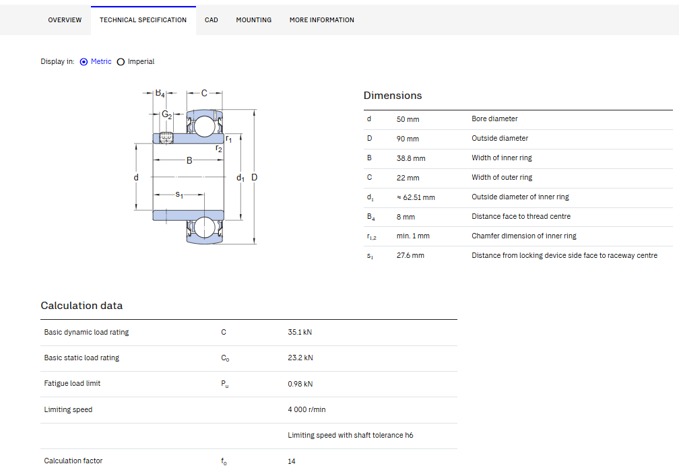
Task: Click the '8 mm' B4 value
Action: 406,217
